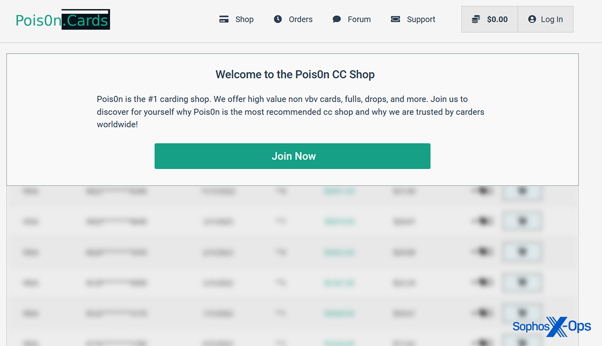Flip the toggle in the second blurred row

click(483, 221)
